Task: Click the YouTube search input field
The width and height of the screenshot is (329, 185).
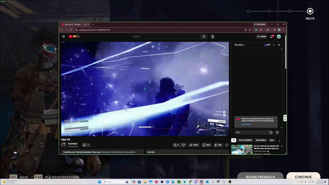Action: [166, 36]
